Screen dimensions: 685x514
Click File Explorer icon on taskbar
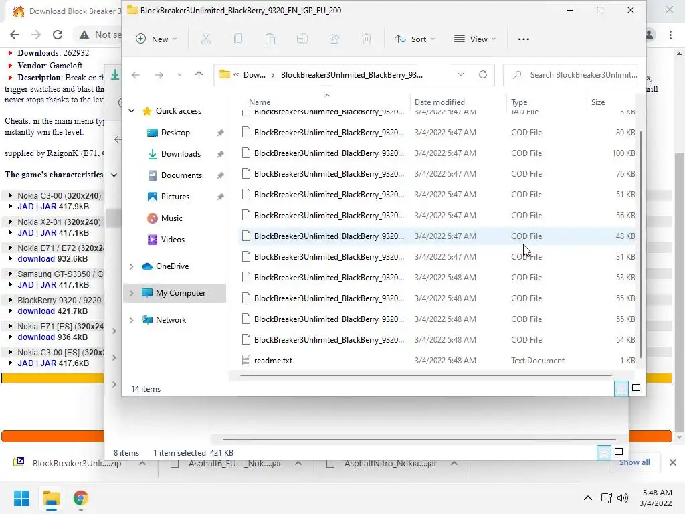tap(51, 498)
